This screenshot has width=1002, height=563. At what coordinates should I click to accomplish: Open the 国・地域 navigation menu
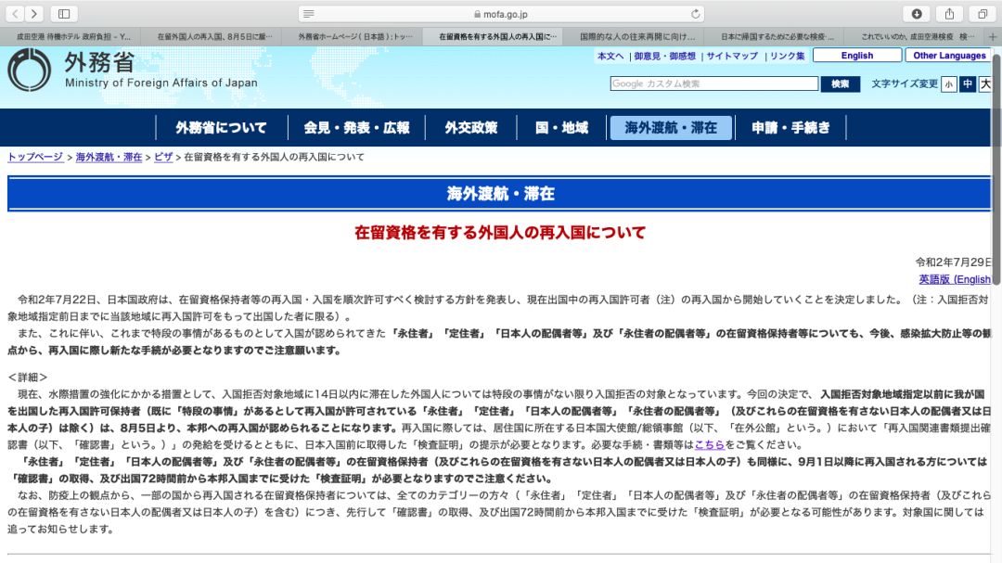click(x=561, y=128)
